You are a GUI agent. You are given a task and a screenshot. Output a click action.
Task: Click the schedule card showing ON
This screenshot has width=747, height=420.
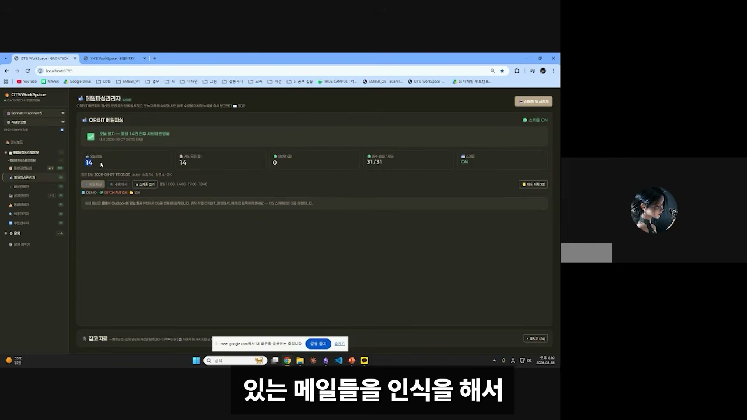(502, 159)
